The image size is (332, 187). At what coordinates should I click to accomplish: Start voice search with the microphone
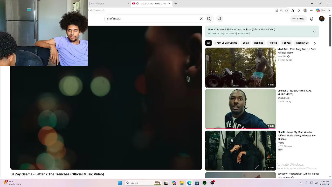[220, 19]
